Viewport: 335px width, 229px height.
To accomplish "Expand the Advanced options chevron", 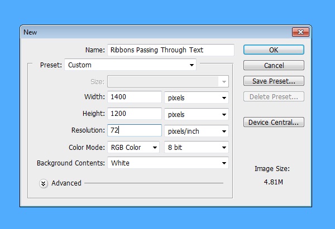I will point(44,183).
